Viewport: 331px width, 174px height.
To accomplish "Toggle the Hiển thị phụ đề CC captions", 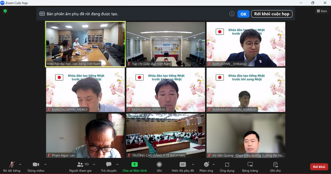I will point(183,165).
